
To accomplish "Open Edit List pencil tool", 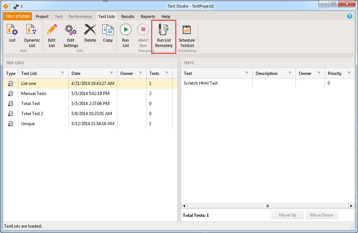I will [x=52, y=36].
